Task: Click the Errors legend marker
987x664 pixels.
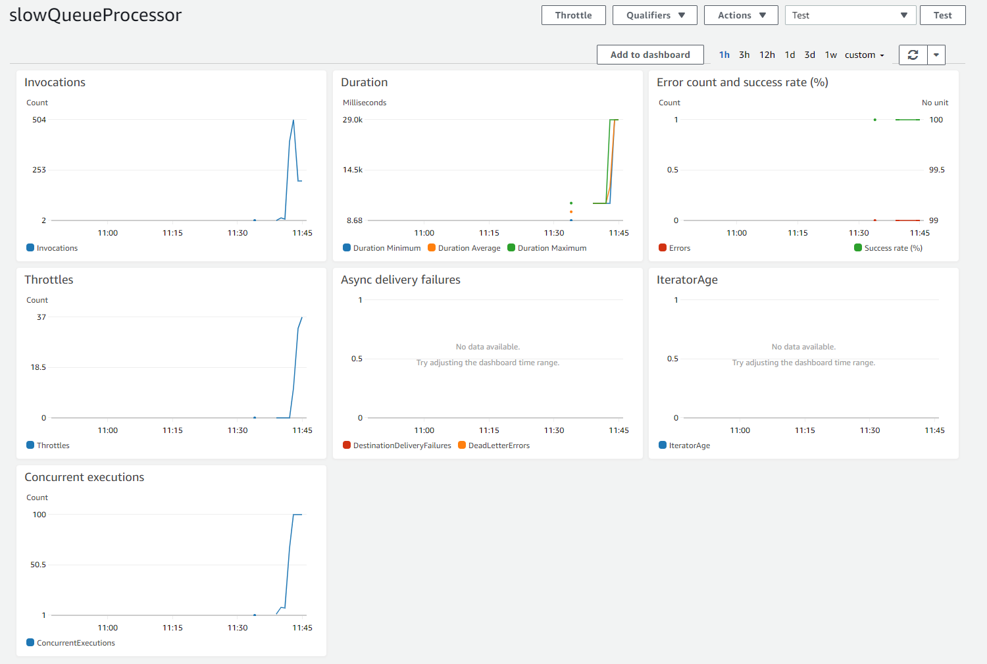Action: tap(663, 248)
